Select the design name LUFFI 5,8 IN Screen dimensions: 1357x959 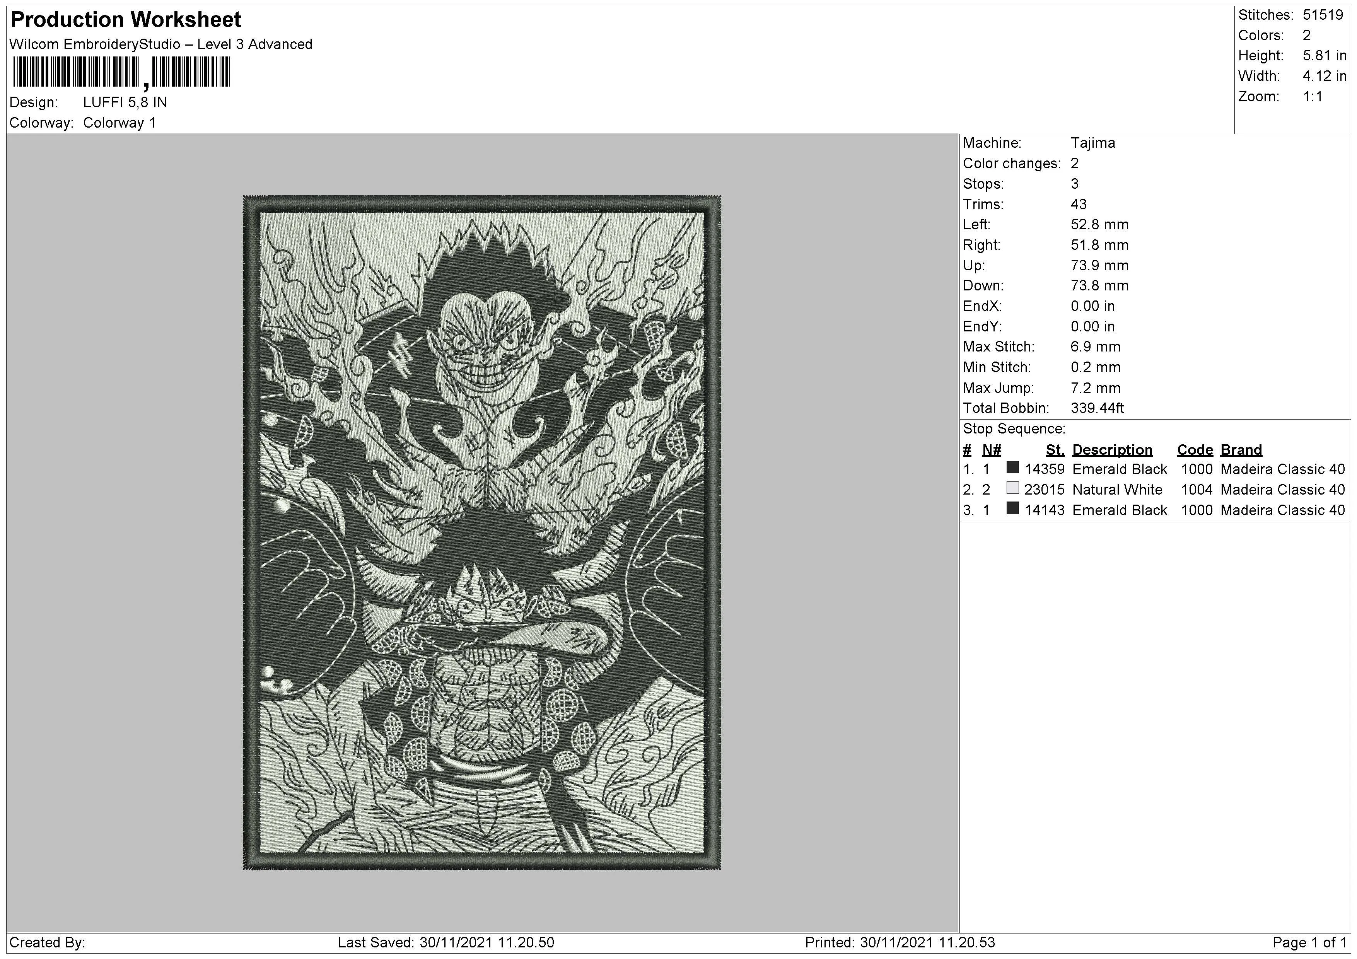tap(125, 102)
